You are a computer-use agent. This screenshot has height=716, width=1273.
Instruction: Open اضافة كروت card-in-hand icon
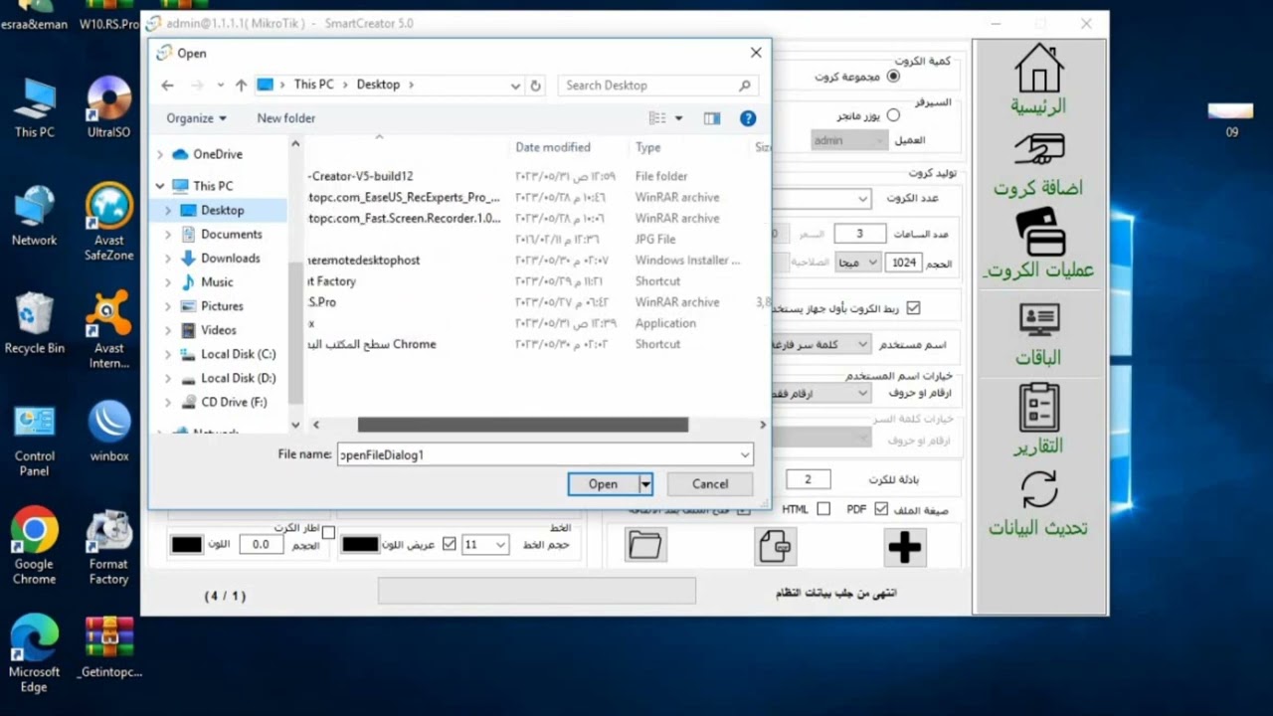coord(1039,149)
